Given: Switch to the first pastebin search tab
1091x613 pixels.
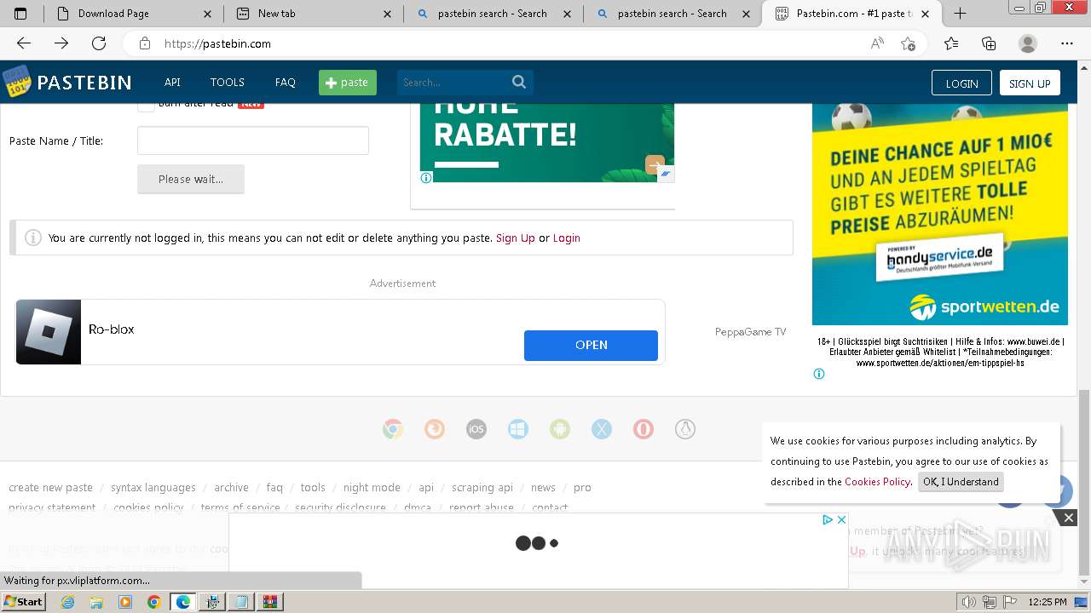Looking at the screenshot, I should pyautogui.click(x=493, y=14).
